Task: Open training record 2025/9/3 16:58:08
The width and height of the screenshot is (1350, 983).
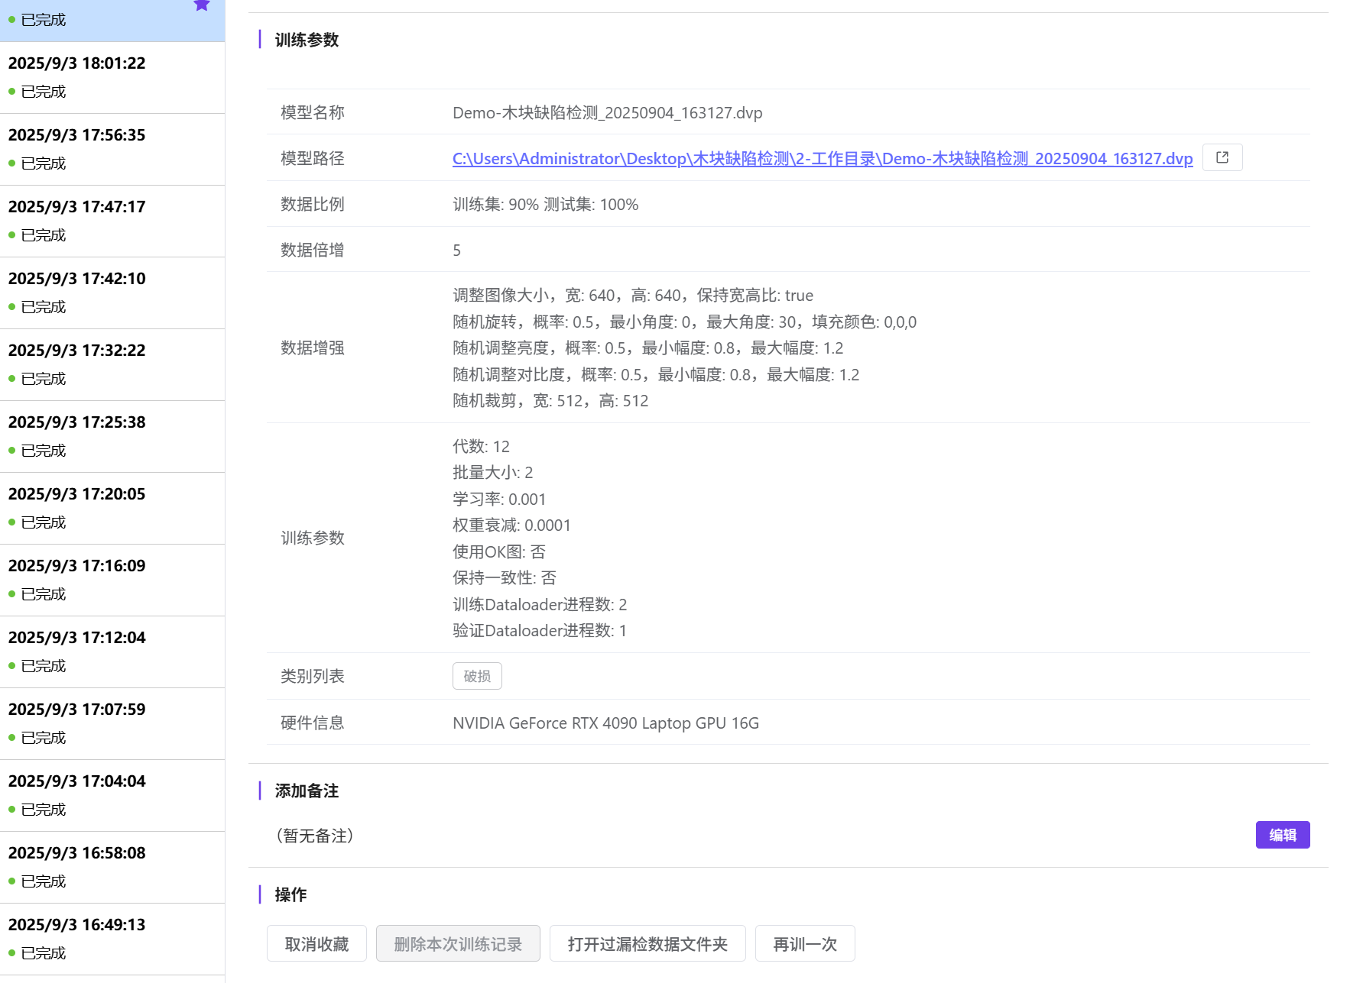Action: click(x=112, y=867)
